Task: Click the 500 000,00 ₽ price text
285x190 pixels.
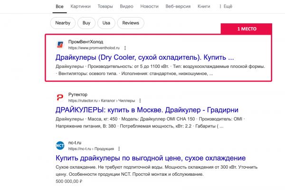Action: click(69, 181)
